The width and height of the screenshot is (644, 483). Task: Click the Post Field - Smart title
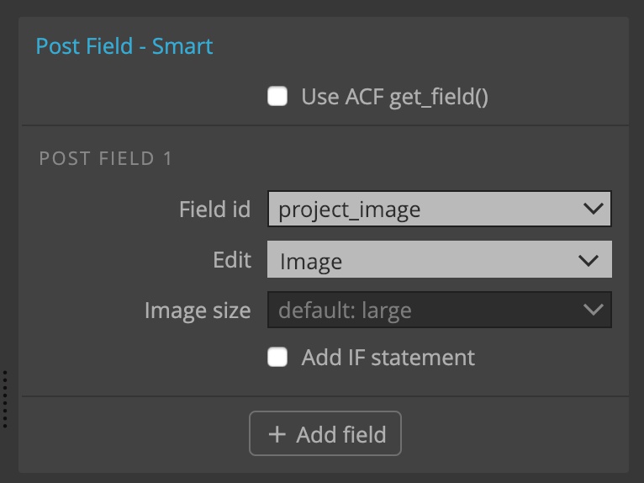tap(124, 45)
